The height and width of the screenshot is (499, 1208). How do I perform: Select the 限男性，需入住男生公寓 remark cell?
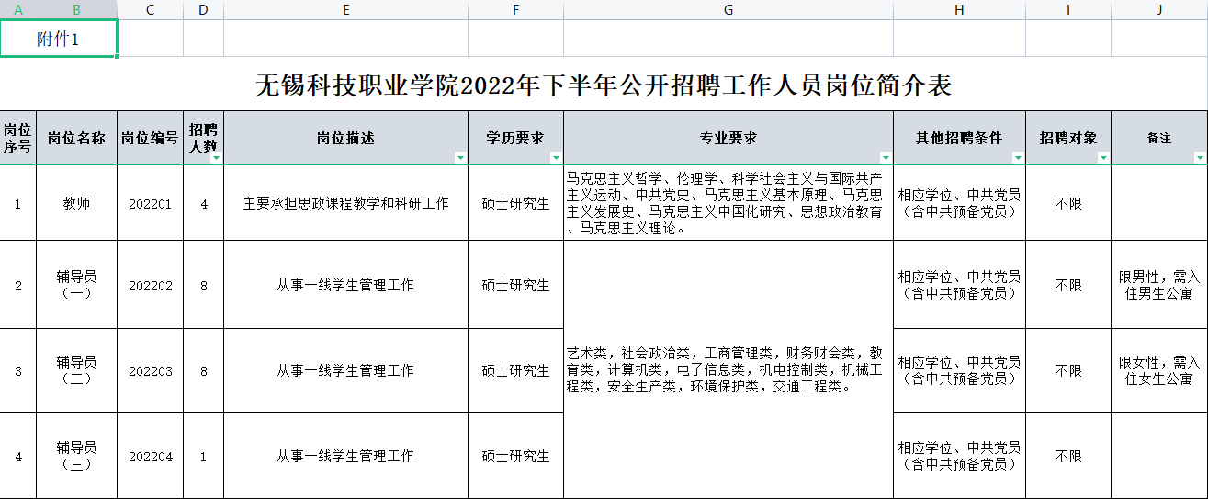point(1159,285)
